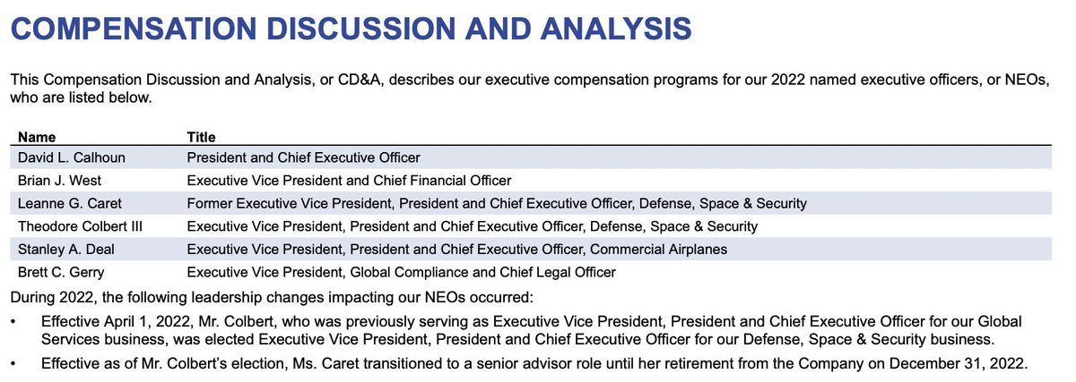
Task: Select the Theodore Colbert III name cell
Action: tap(79, 227)
